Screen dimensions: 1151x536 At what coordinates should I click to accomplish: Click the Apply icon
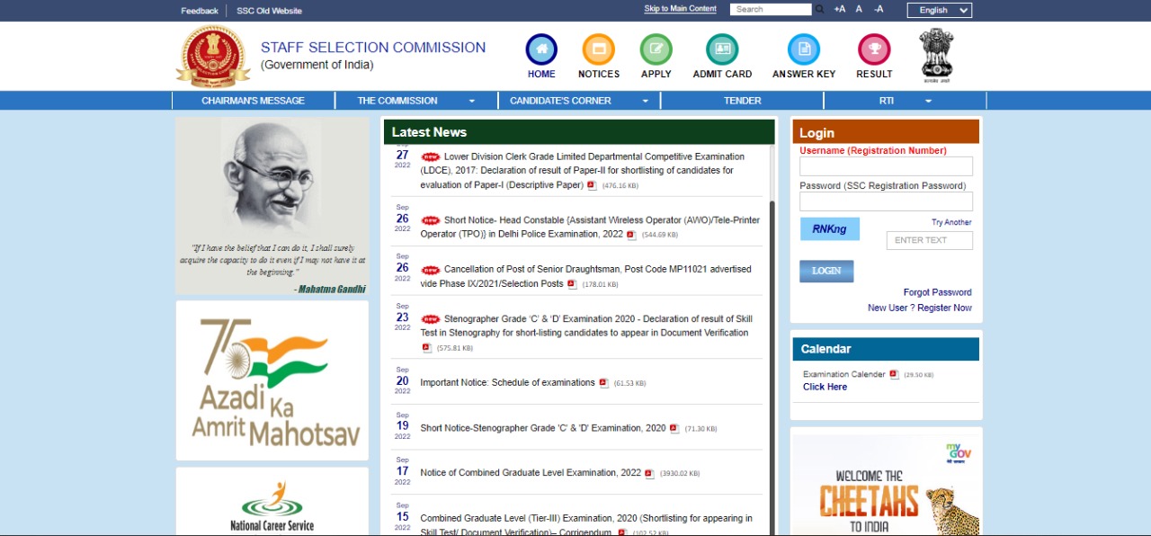(x=656, y=49)
